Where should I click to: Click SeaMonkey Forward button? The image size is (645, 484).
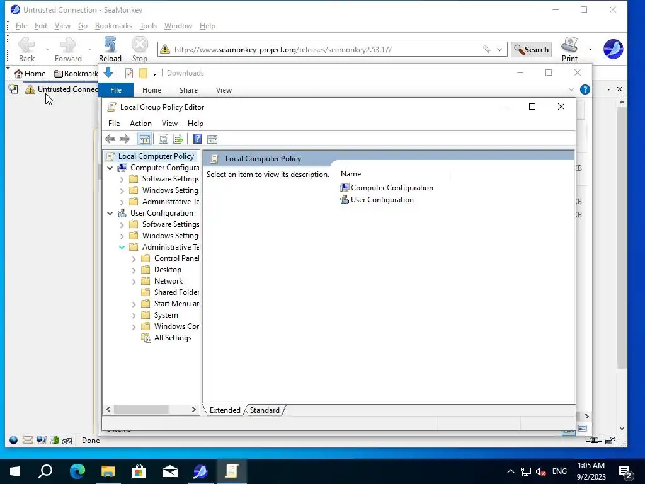coord(68,49)
